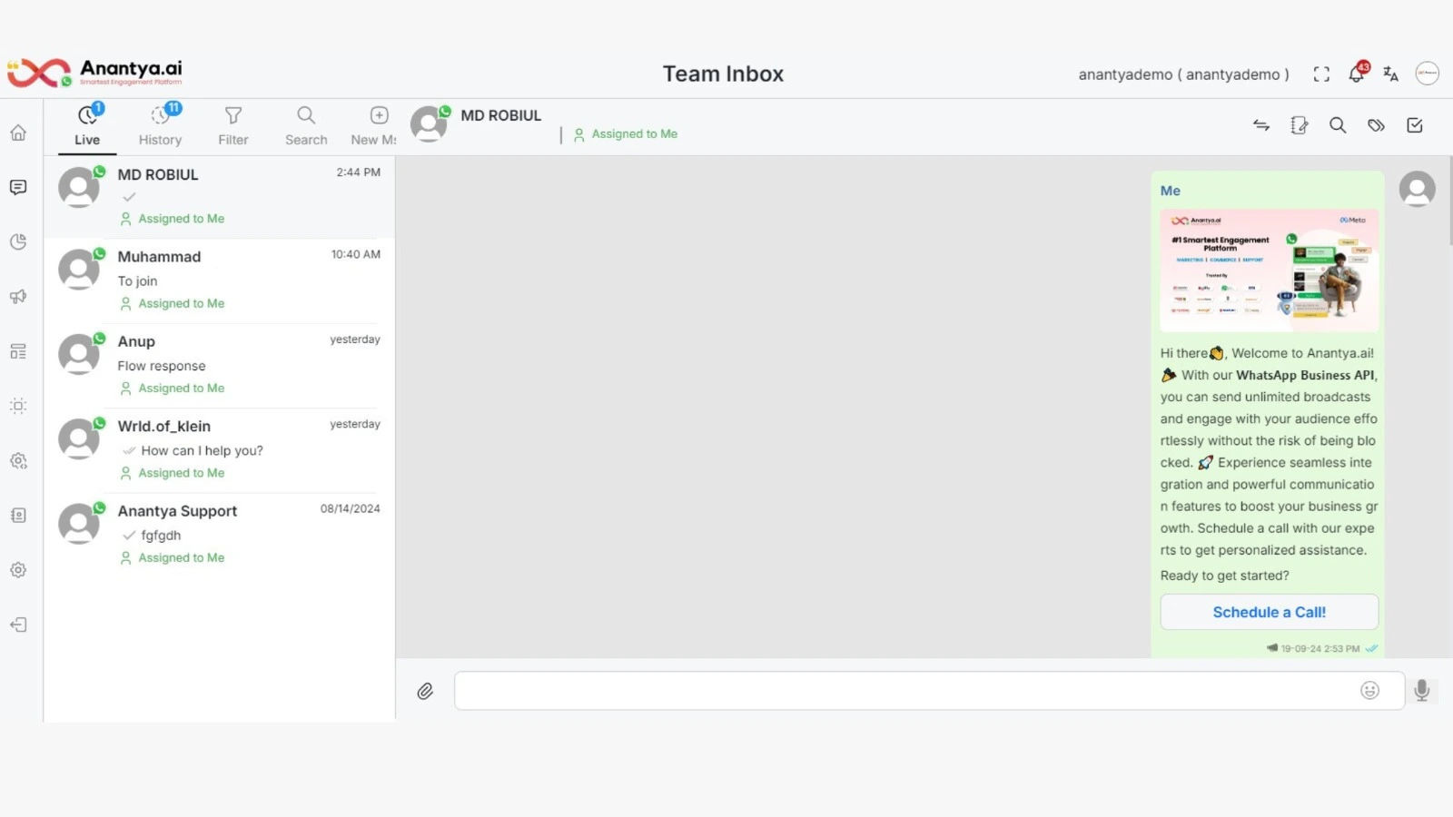Open the contacts book sidebar icon

18,516
